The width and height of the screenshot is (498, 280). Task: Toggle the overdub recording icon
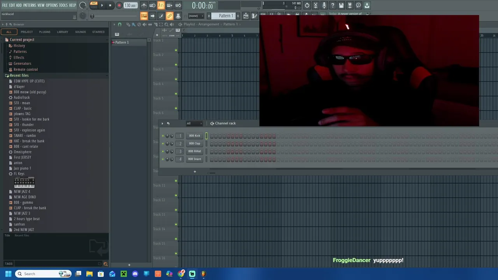pyautogui.click(x=169, y=5)
